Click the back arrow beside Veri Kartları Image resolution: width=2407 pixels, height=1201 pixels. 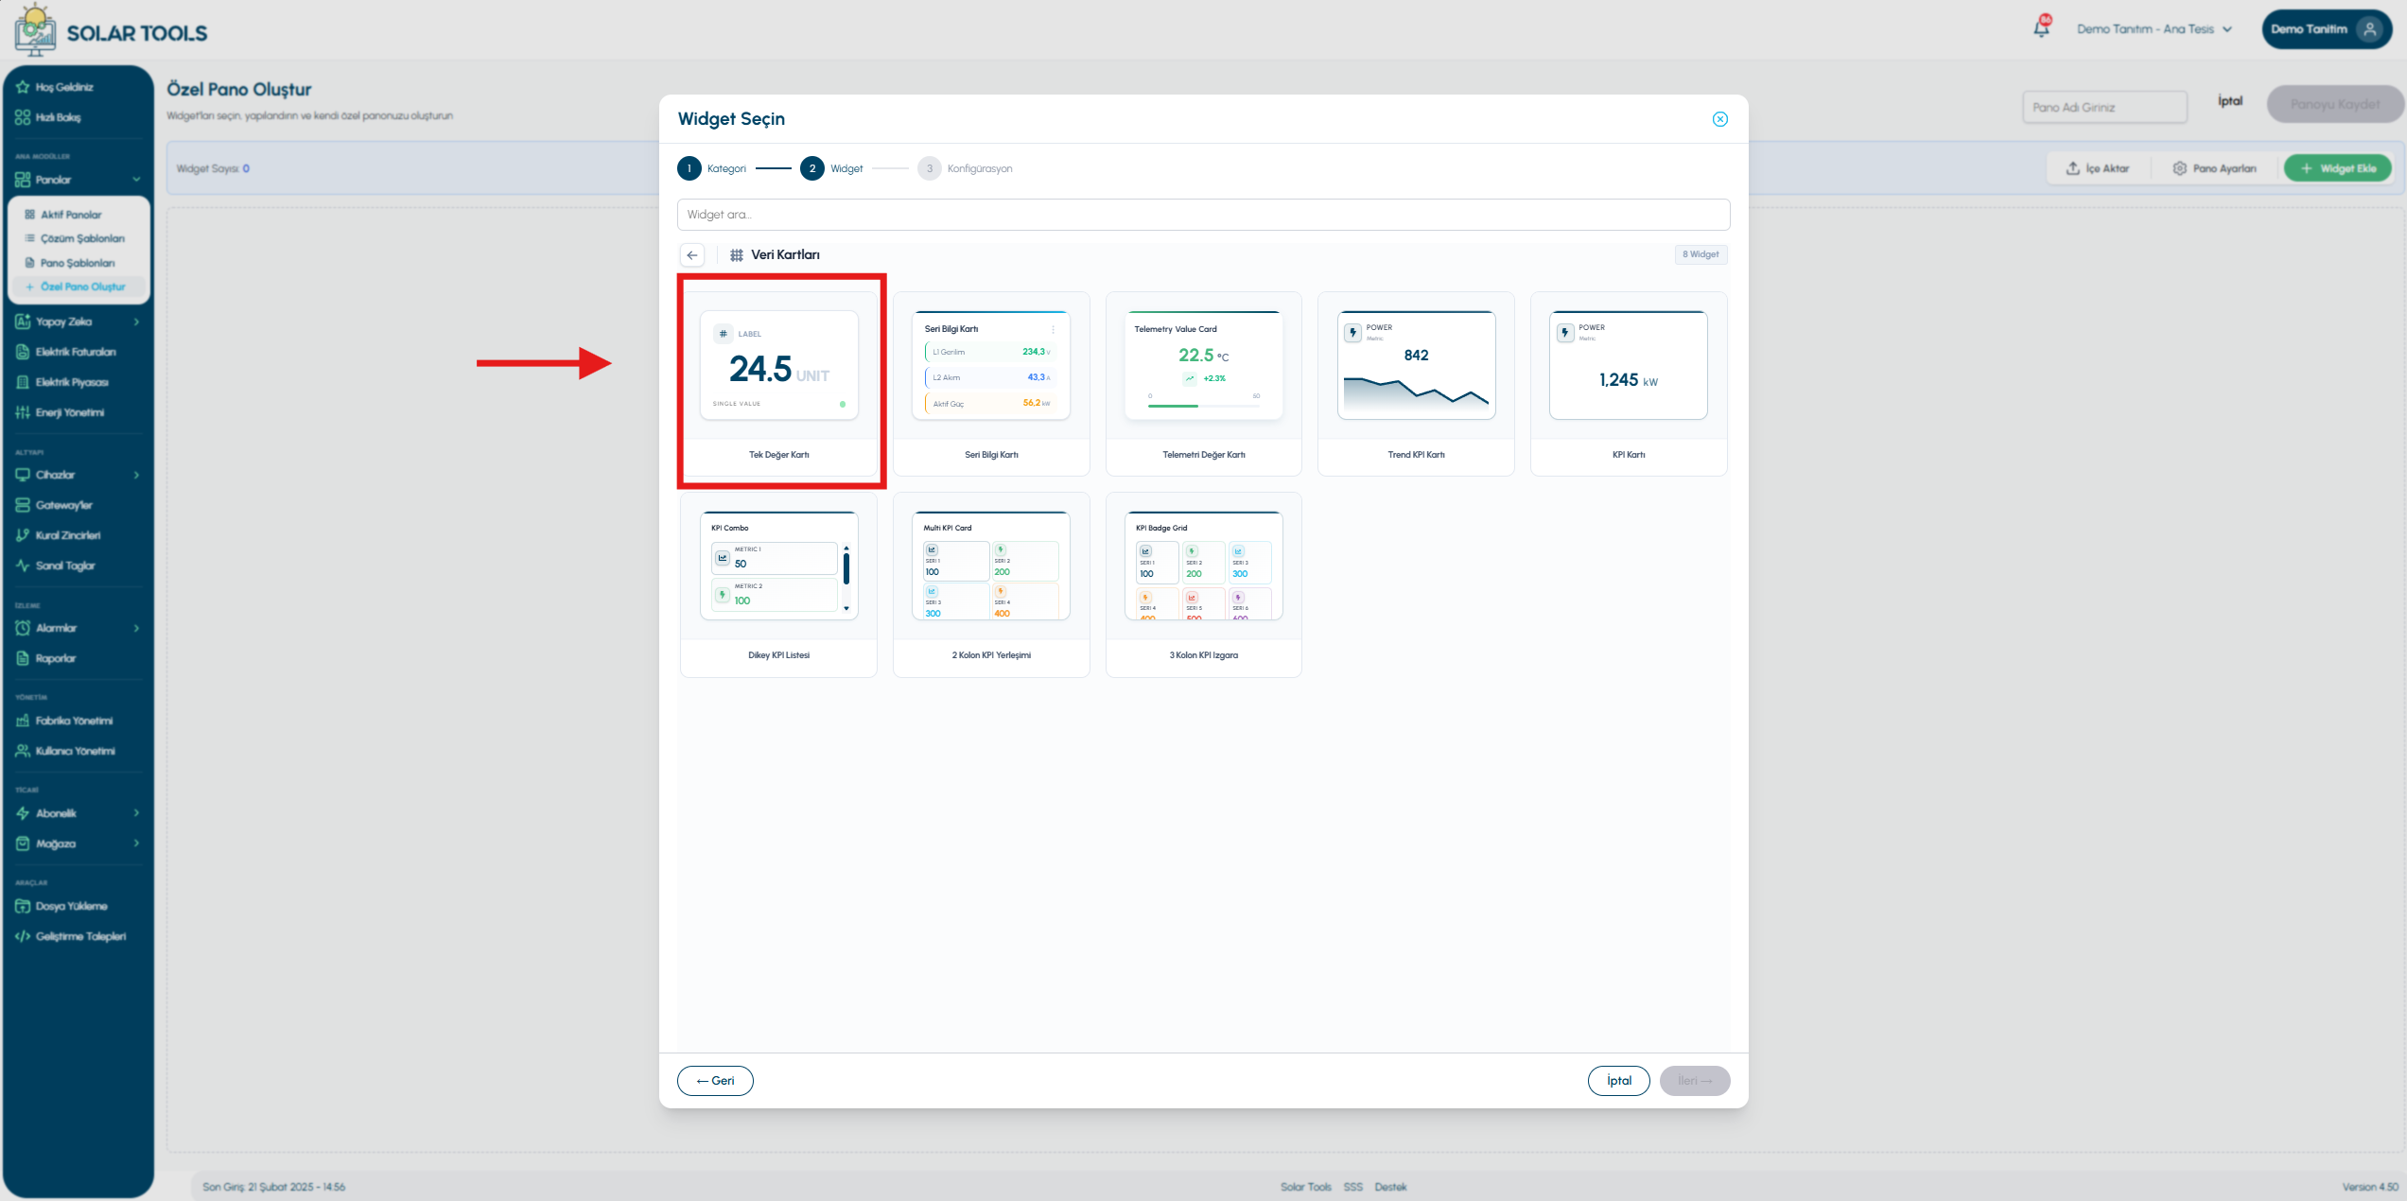(x=692, y=254)
